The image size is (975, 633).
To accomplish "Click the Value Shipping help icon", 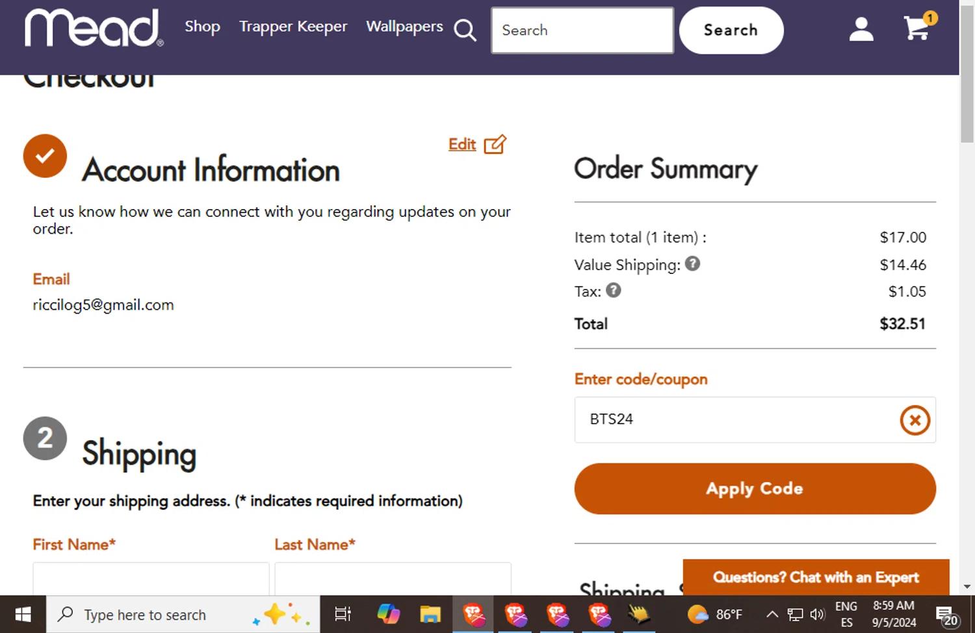I will coord(692,264).
